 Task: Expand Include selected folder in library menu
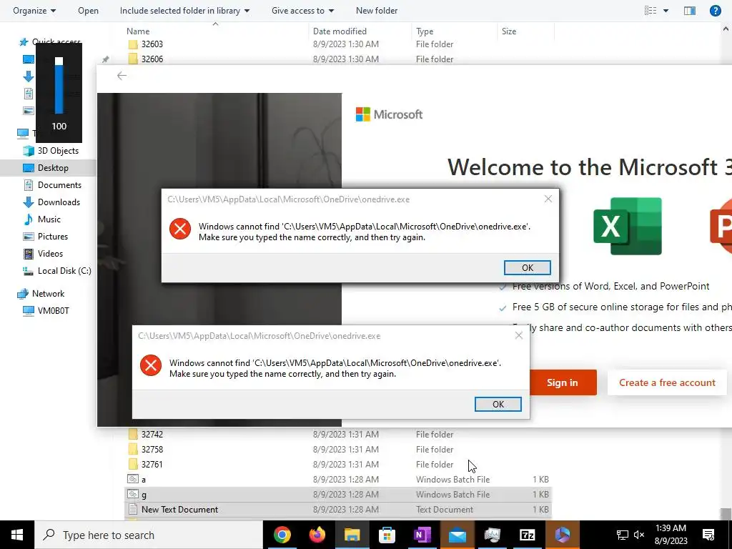(x=184, y=10)
